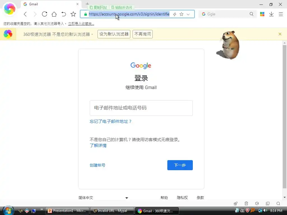287x215 pixels.
Task: Click the forward navigation arrow
Action: pos(35,14)
